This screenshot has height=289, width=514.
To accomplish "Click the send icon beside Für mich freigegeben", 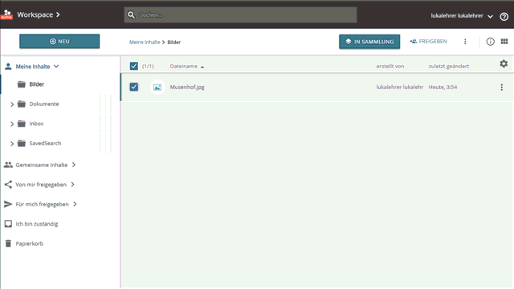I will (8, 204).
